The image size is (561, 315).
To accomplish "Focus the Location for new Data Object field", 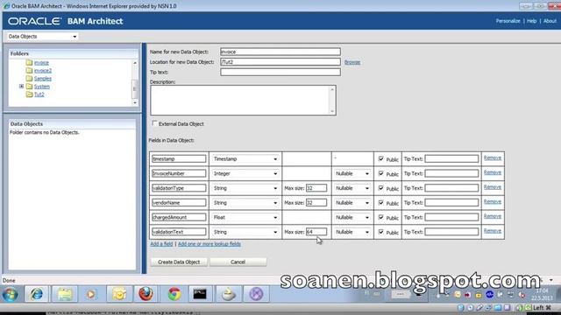I will click(x=280, y=62).
